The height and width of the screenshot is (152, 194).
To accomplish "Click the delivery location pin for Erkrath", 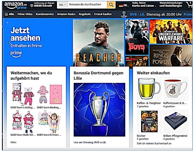I will tap(32, 6).
